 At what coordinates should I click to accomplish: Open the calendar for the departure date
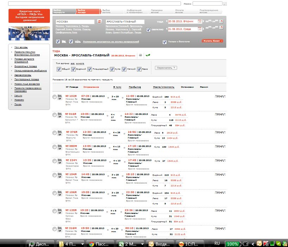coord(200,21)
